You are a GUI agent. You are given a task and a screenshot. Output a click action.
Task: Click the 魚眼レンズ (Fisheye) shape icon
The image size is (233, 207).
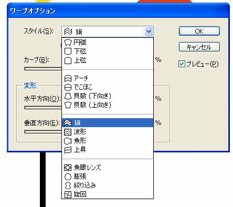coord(68,168)
